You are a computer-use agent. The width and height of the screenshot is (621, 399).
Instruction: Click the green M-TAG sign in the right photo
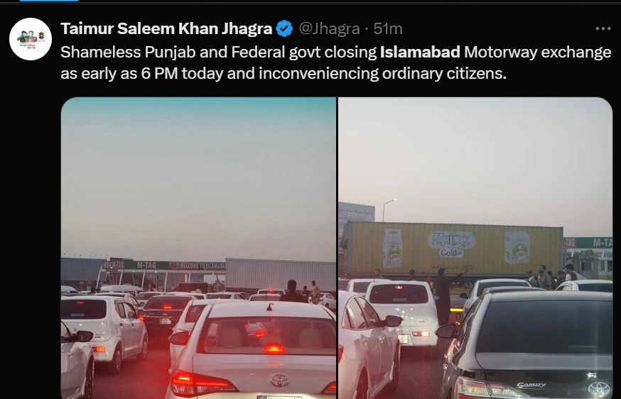click(588, 243)
